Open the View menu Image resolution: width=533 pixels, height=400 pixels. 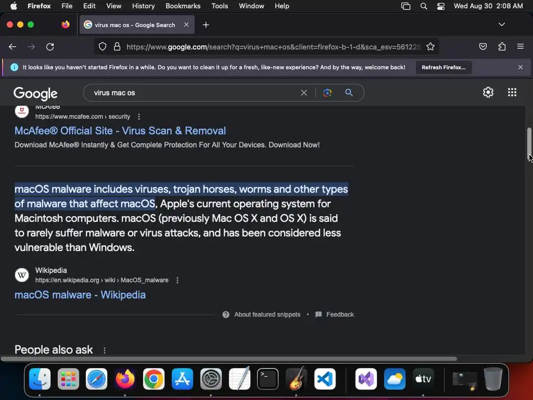tap(113, 6)
